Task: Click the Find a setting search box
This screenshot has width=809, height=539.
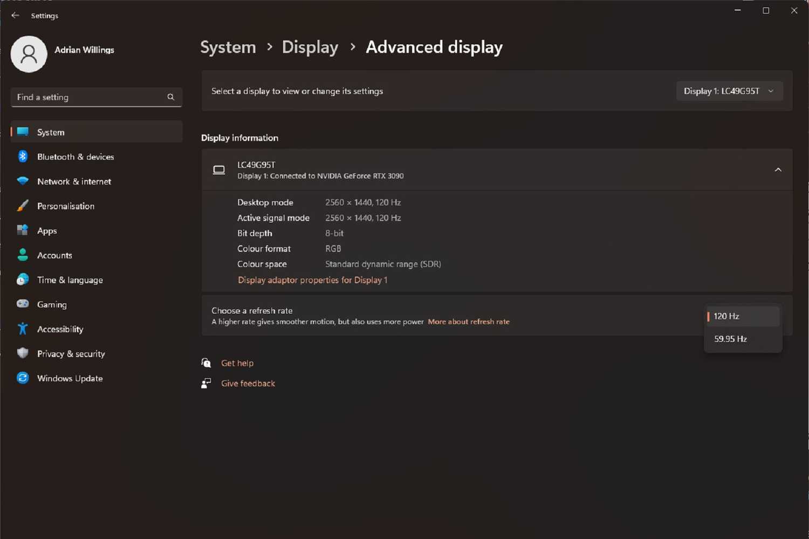Action: coord(89,97)
